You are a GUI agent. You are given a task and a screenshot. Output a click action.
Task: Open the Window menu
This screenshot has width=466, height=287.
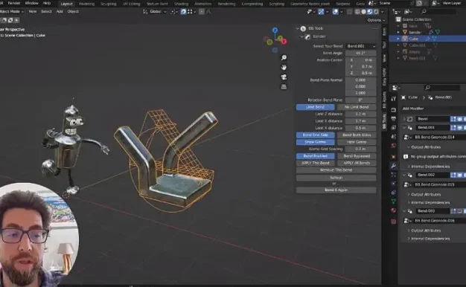pyautogui.click(x=31, y=3)
